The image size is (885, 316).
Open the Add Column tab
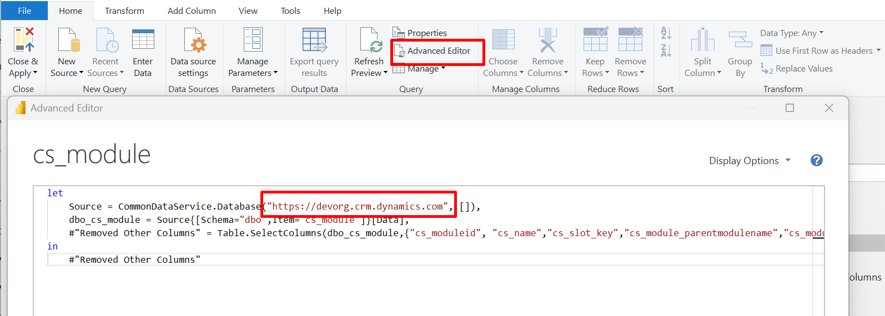(192, 11)
